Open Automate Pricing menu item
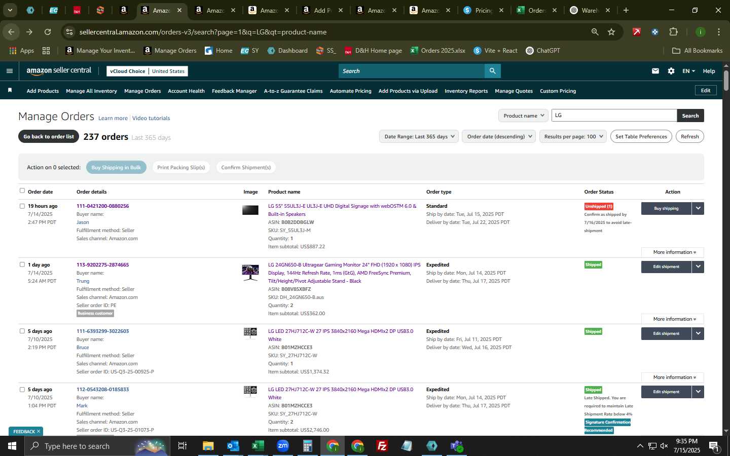This screenshot has width=730, height=456. coord(350,91)
